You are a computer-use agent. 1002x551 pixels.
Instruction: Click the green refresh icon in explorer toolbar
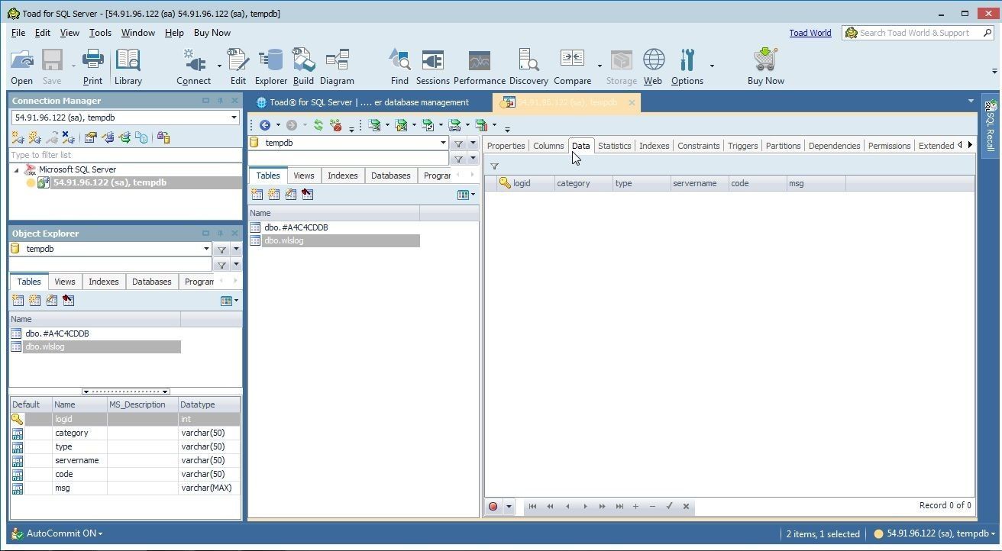coord(318,125)
